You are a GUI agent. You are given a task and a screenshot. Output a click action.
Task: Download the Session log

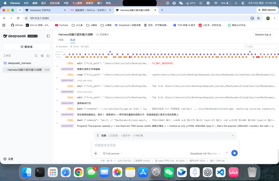[263, 34]
